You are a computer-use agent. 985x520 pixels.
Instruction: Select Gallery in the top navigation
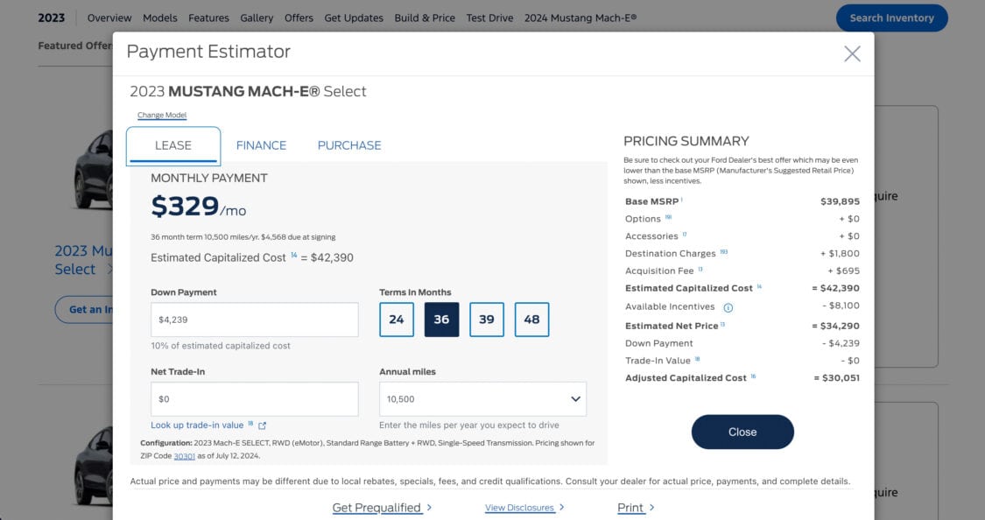257,18
